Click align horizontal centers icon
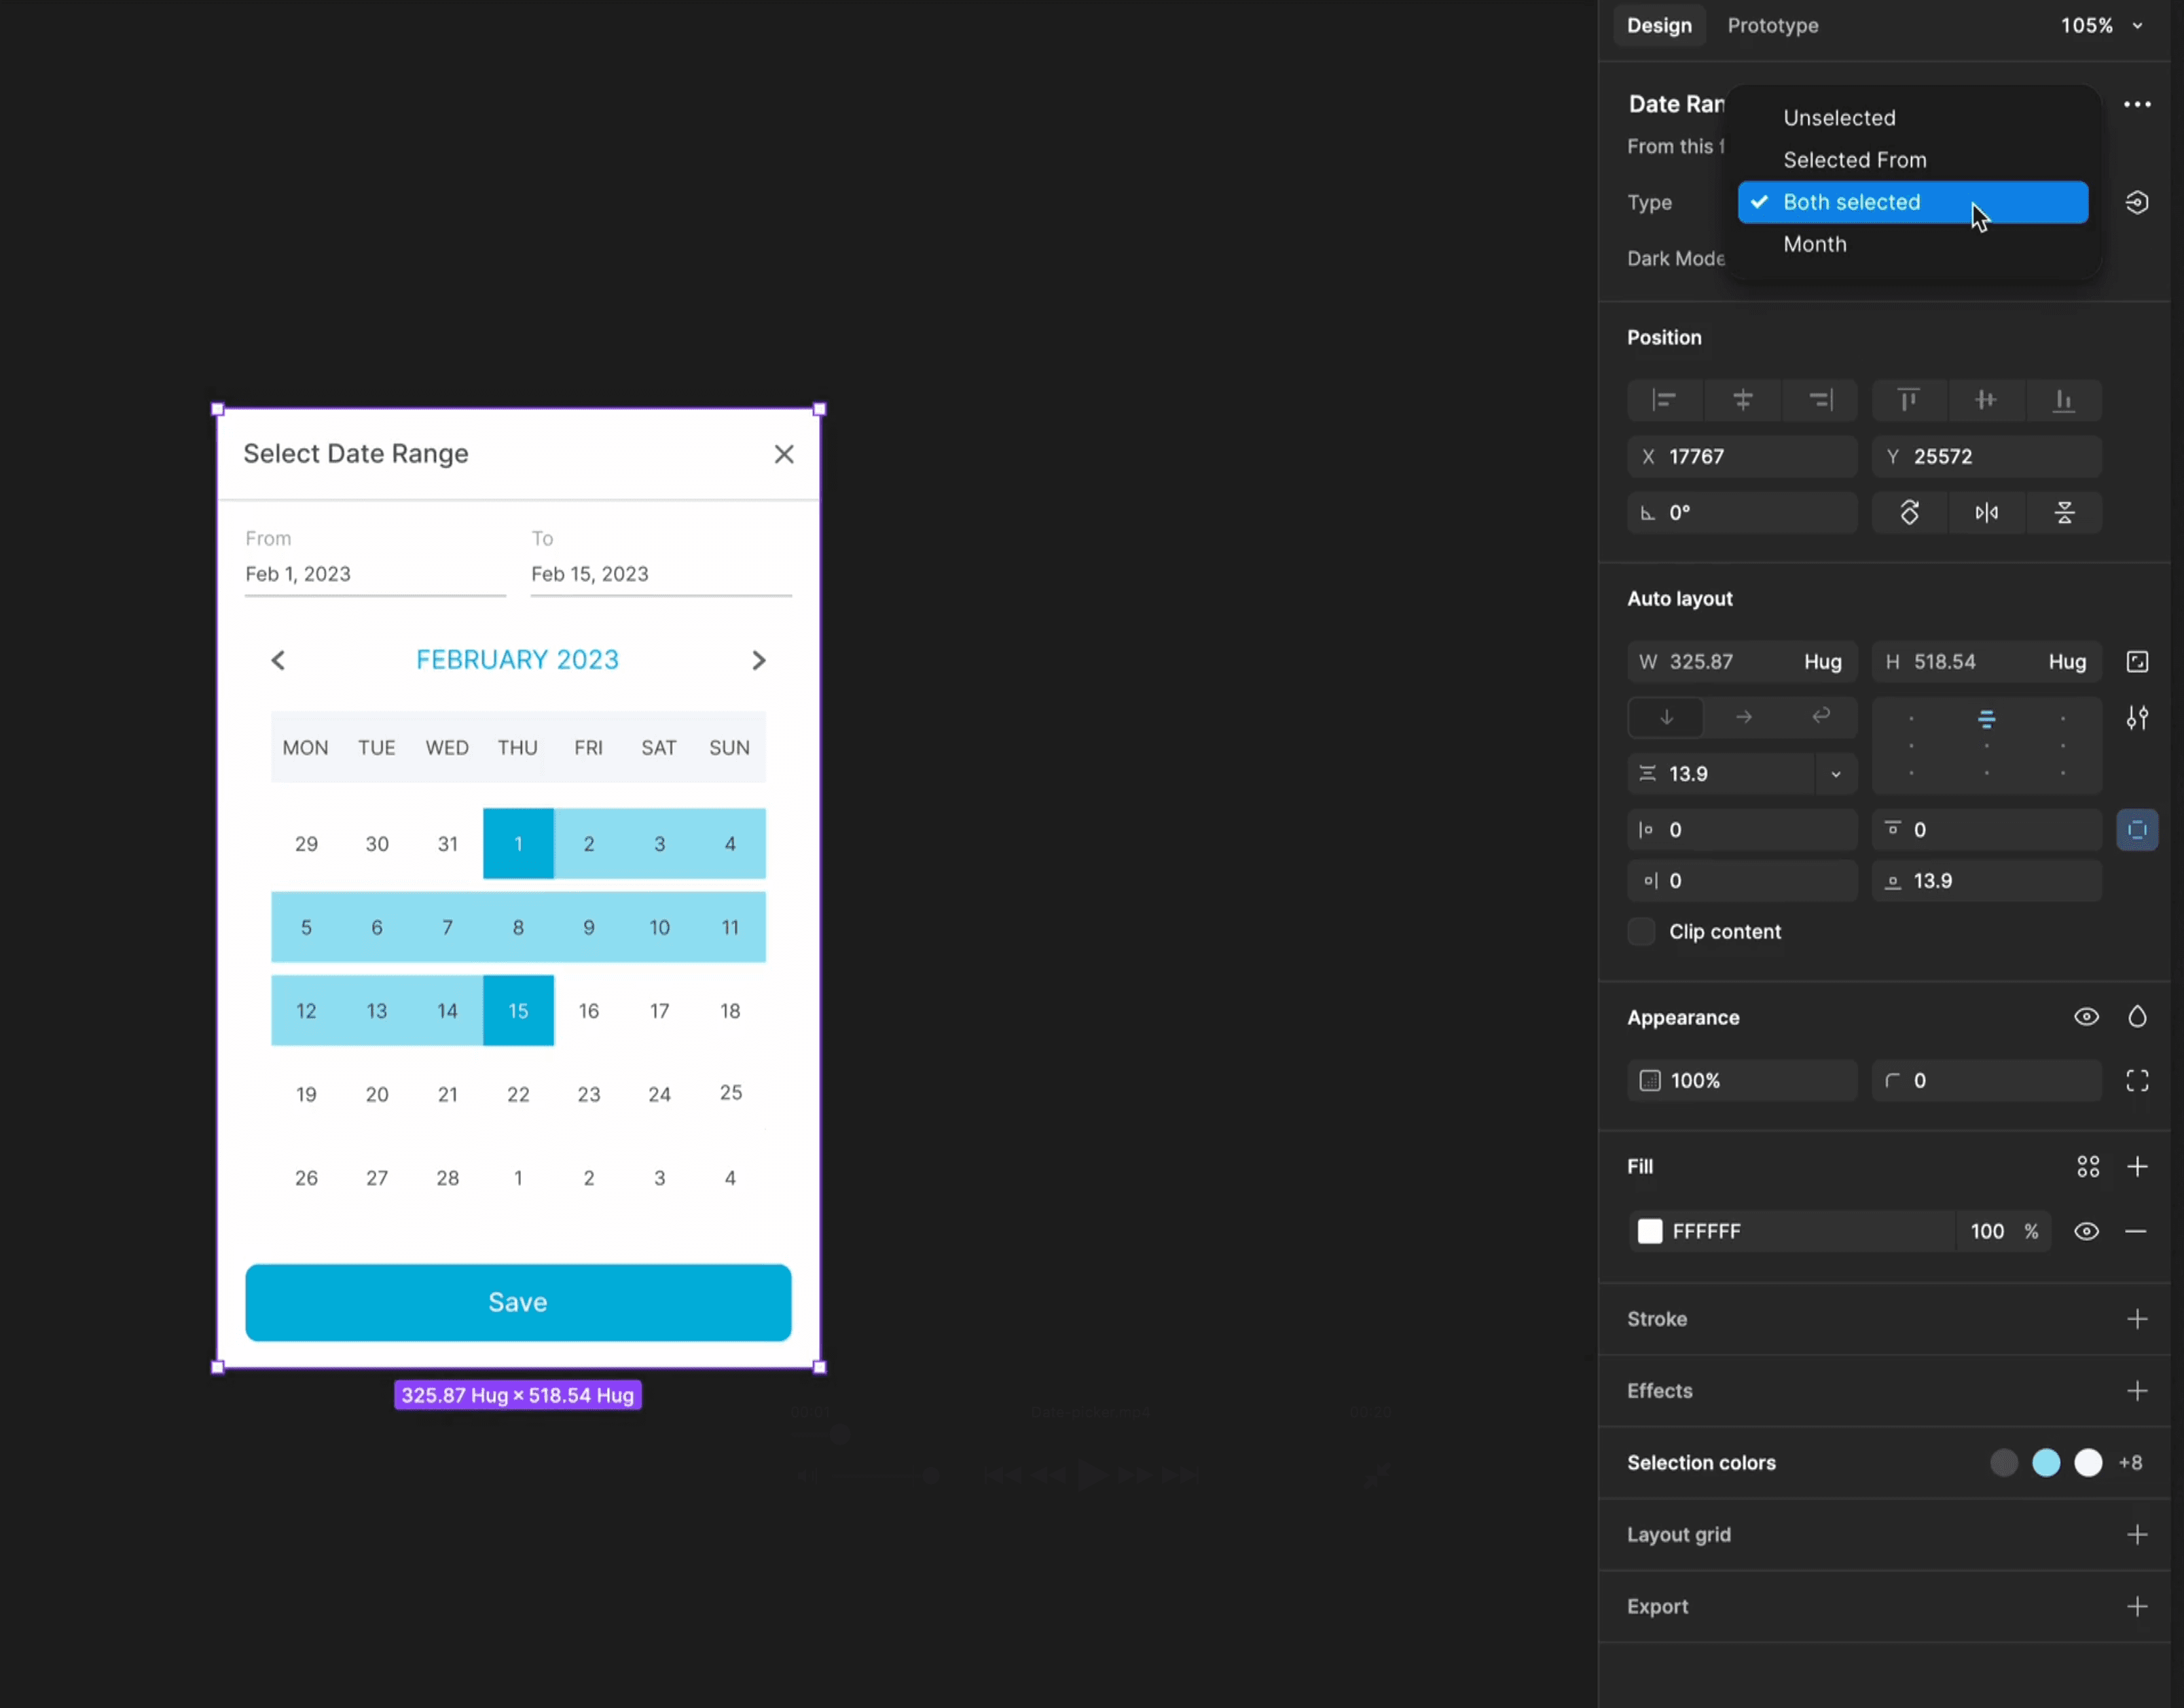Image resolution: width=2184 pixels, height=1708 pixels. [x=1742, y=400]
